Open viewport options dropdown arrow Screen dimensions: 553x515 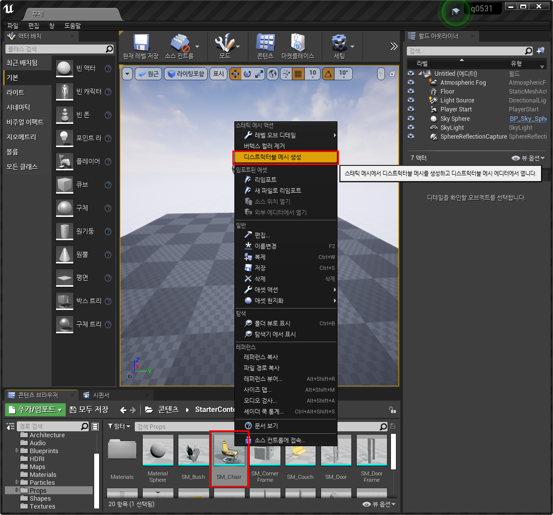point(127,74)
